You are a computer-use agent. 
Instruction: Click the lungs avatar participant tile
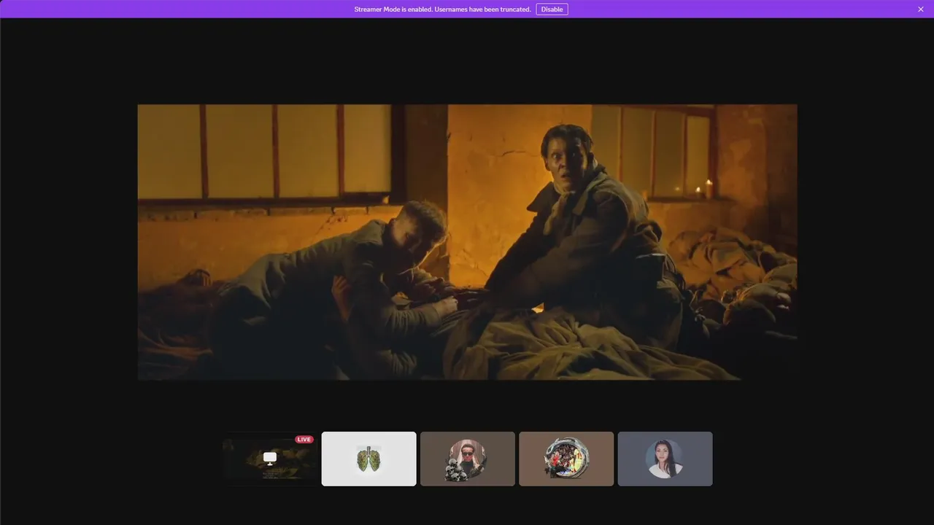[369, 459]
